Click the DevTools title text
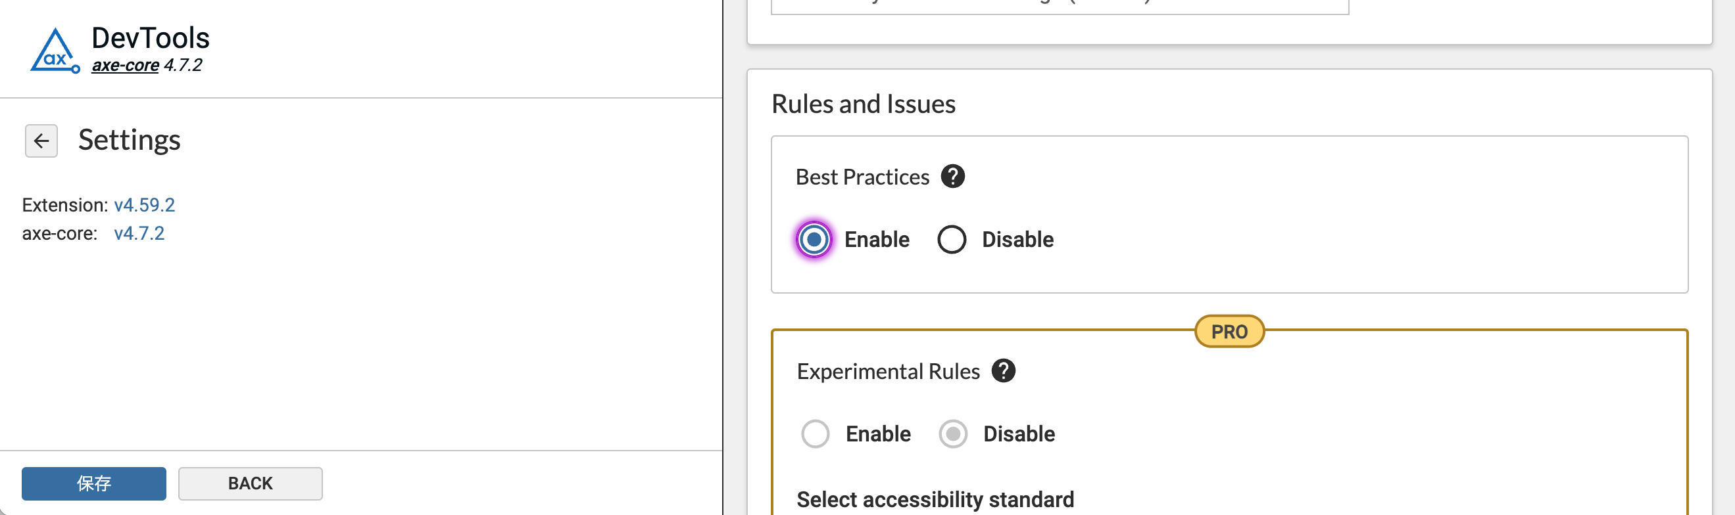The width and height of the screenshot is (1735, 515). pyautogui.click(x=150, y=37)
